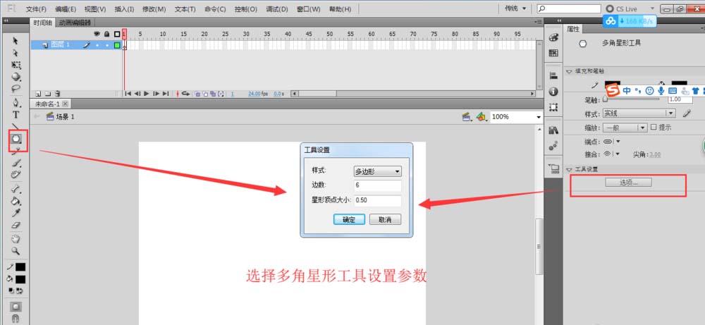The width and height of the screenshot is (705, 325).
Task: Select the Paint Bucket tool
Action: [x=16, y=200]
